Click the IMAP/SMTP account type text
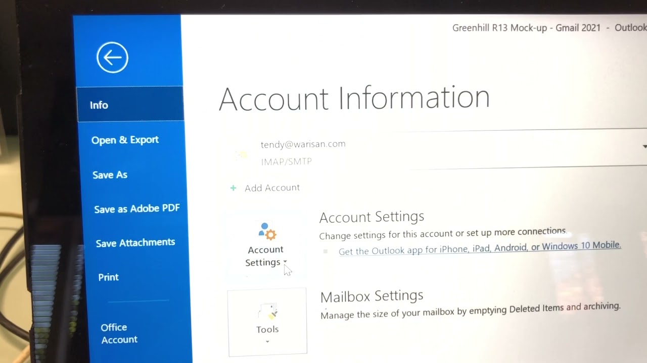This screenshot has width=647, height=363. pos(287,162)
